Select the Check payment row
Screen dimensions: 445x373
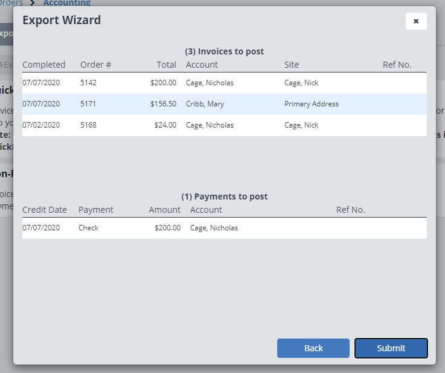click(224, 228)
